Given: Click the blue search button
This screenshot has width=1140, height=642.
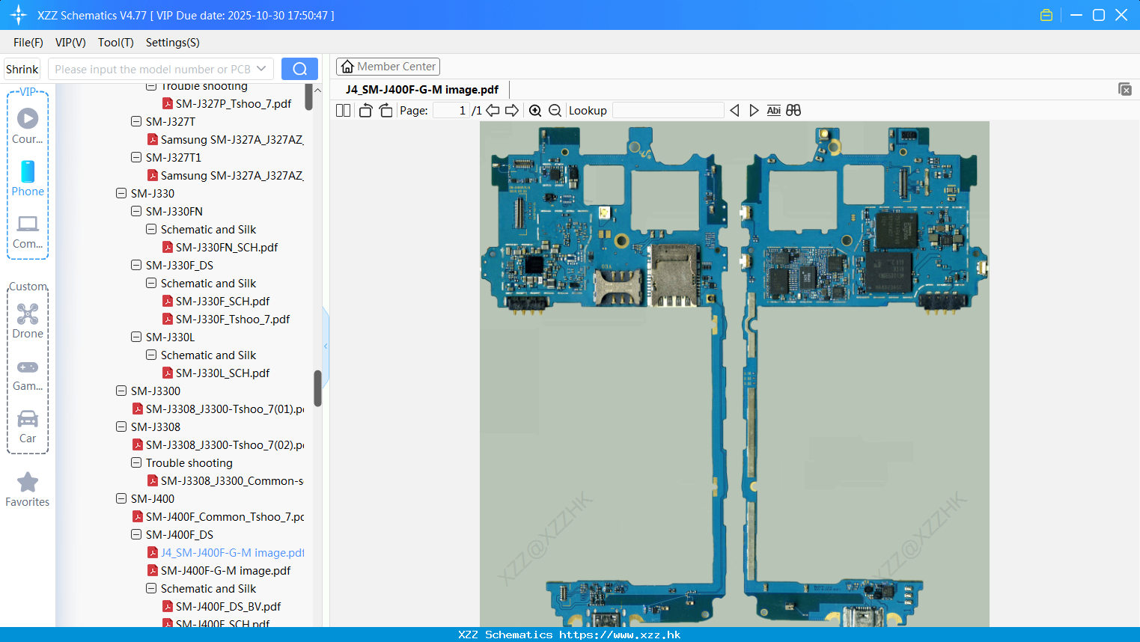Looking at the screenshot, I should click(299, 69).
